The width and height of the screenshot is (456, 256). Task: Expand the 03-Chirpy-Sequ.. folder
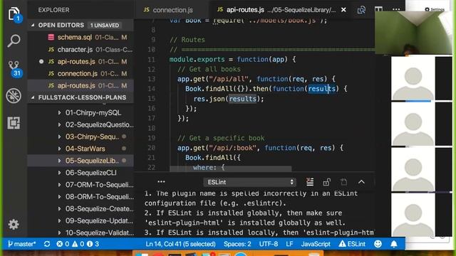(81, 137)
